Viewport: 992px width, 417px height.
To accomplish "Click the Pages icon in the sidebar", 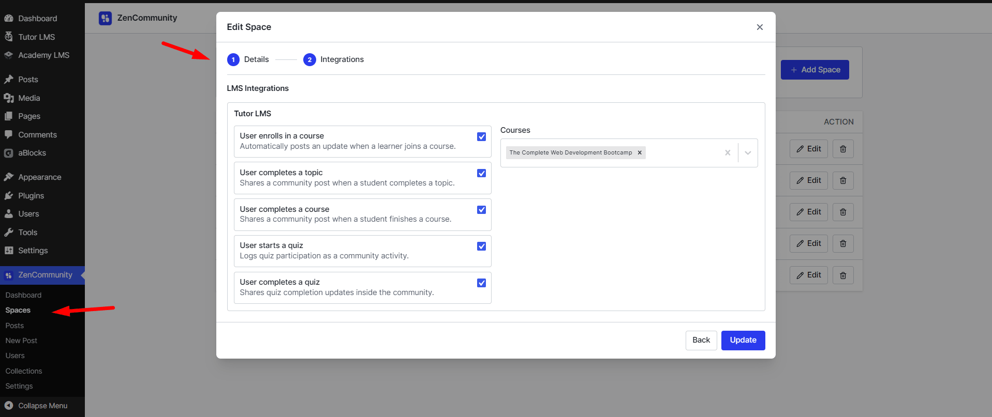I will (x=9, y=116).
